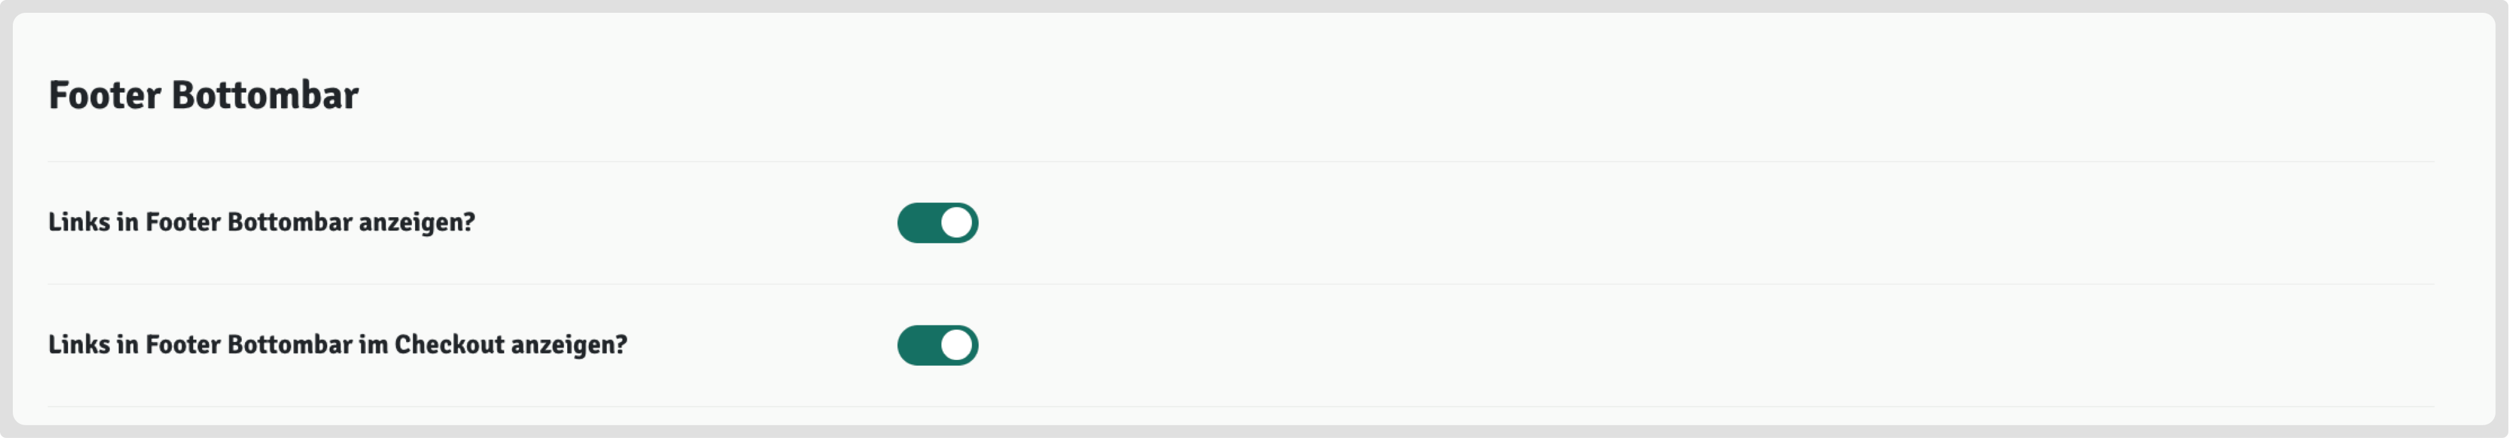
Task: Click 'Links in Footer Bottombar im Checkout anzeigen?' label
Action: click(337, 345)
